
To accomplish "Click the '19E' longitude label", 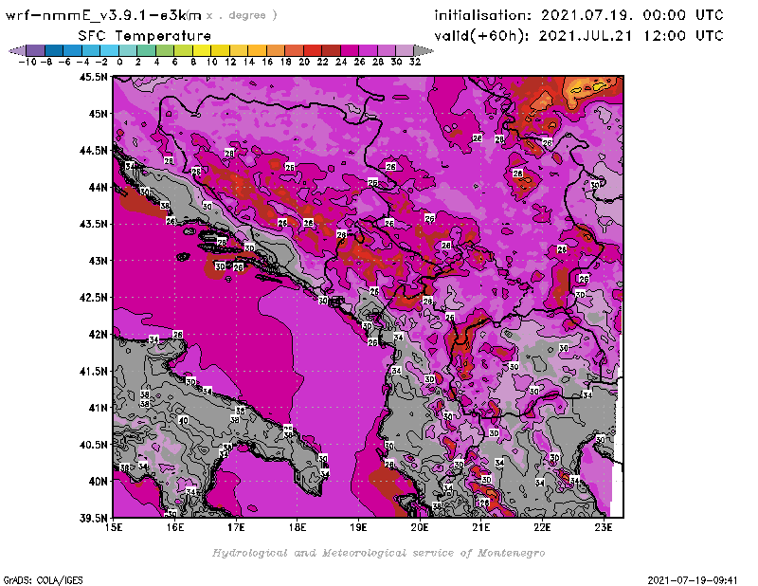I will click(358, 527).
